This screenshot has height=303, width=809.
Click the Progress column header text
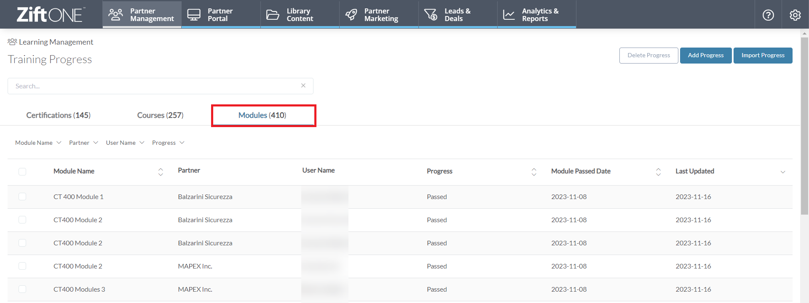pyautogui.click(x=439, y=171)
